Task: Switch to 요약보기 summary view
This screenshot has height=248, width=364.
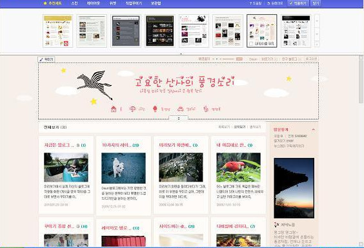Action: pos(239,127)
